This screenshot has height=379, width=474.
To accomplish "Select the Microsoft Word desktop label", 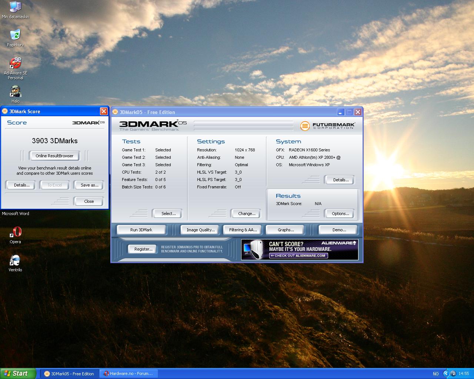I will point(16,214).
